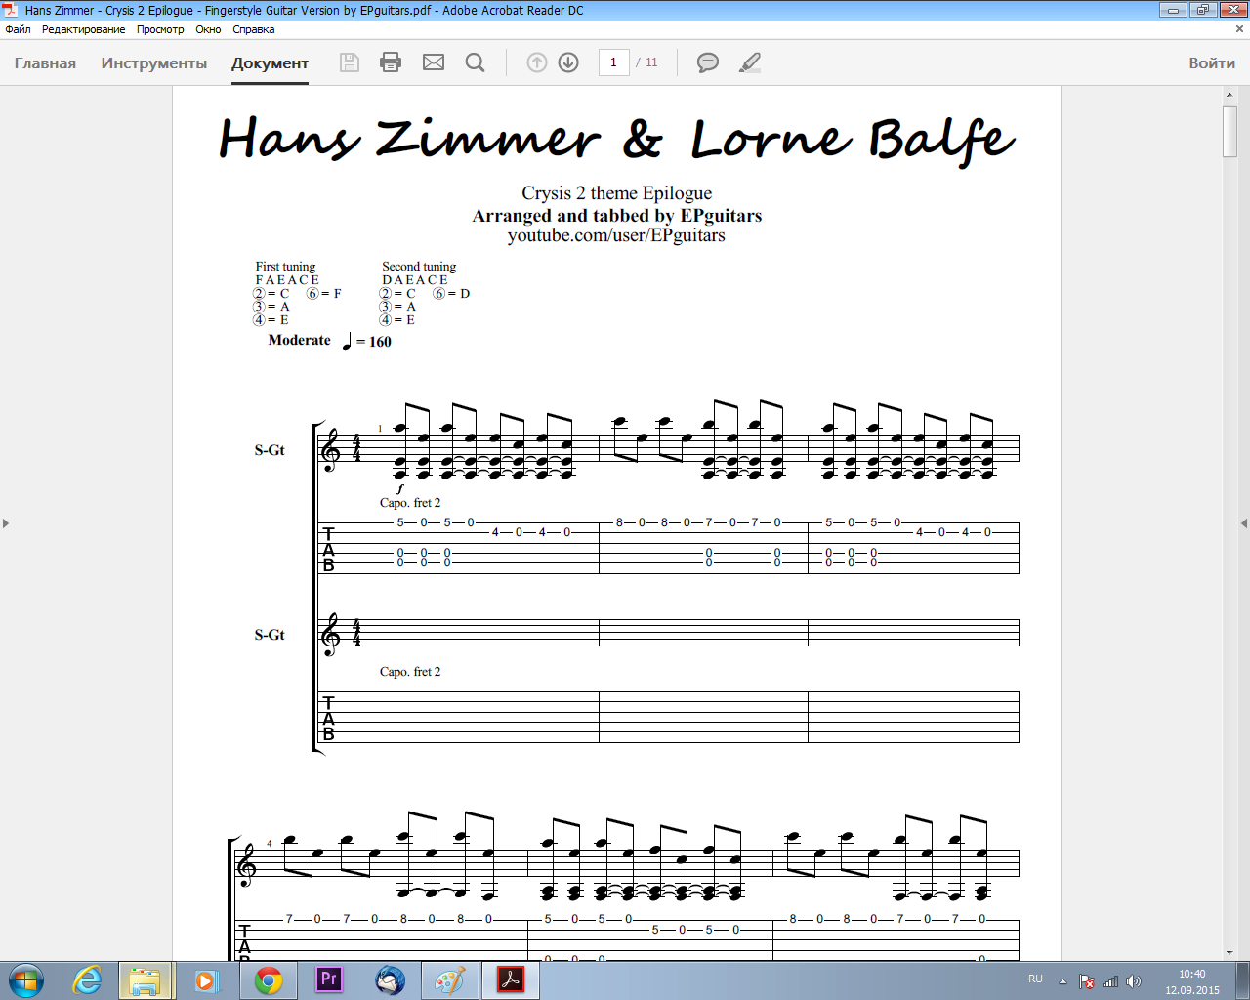
Task: Open the Файл menu
Action: [x=18, y=29]
